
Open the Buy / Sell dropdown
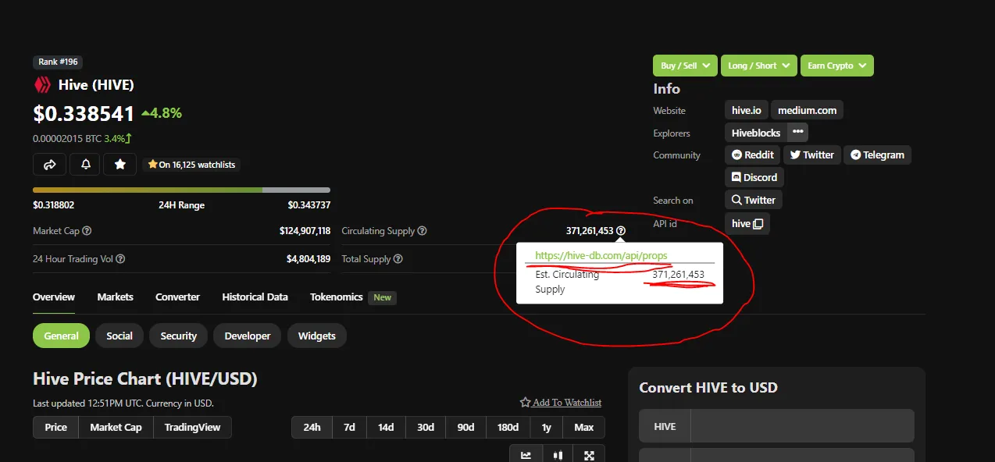click(x=685, y=66)
